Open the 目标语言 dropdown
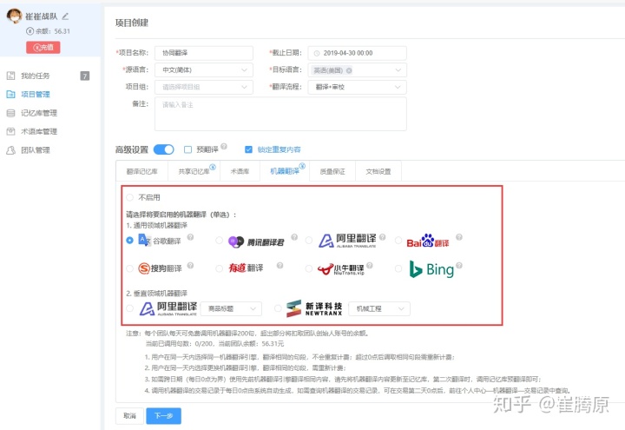Screen dimensions: 625x430 (357, 70)
